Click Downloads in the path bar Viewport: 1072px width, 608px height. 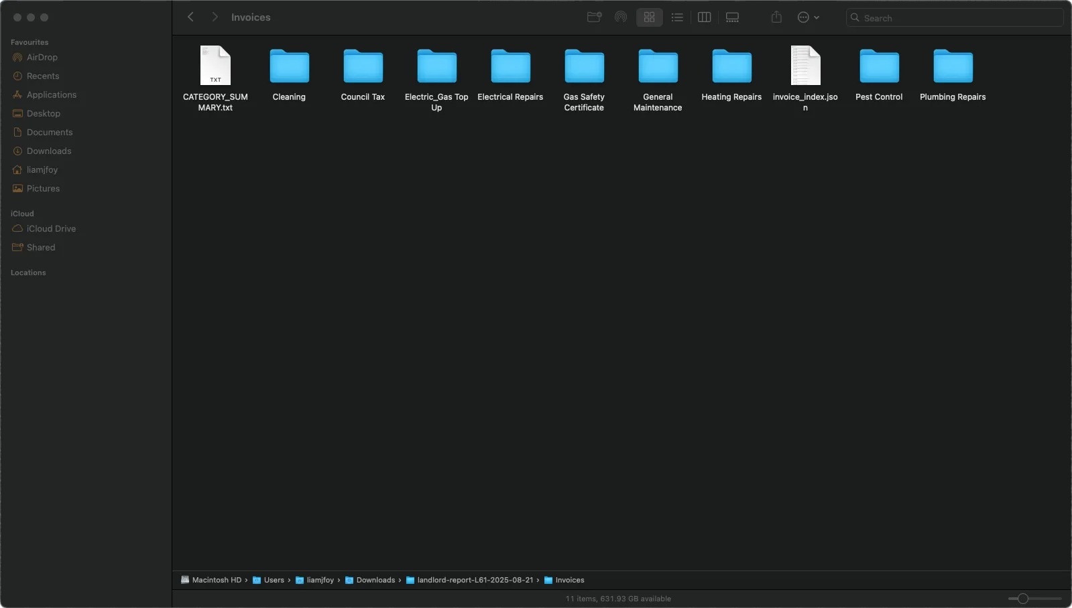pyautogui.click(x=370, y=580)
